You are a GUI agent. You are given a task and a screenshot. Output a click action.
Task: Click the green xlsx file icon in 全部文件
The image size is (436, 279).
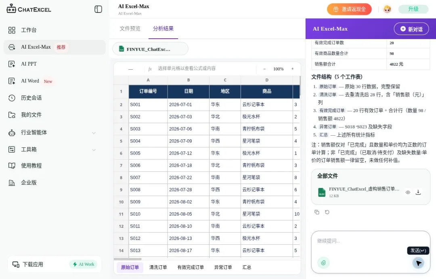(x=322, y=192)
